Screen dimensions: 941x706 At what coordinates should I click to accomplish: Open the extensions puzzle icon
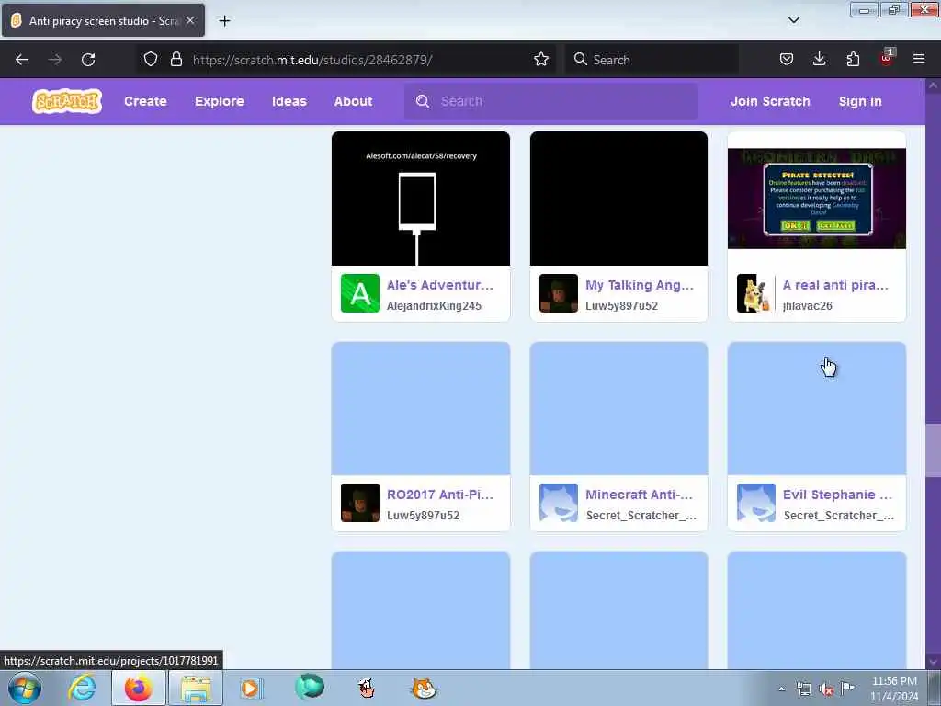853,59
